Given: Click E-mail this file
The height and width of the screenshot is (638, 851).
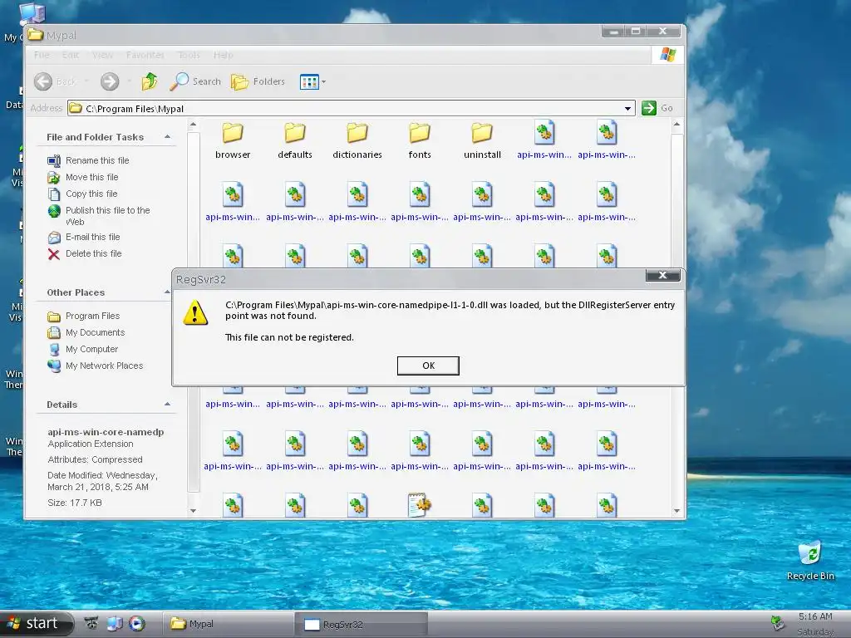Looking at the screenshot, I should coord(93,237).
